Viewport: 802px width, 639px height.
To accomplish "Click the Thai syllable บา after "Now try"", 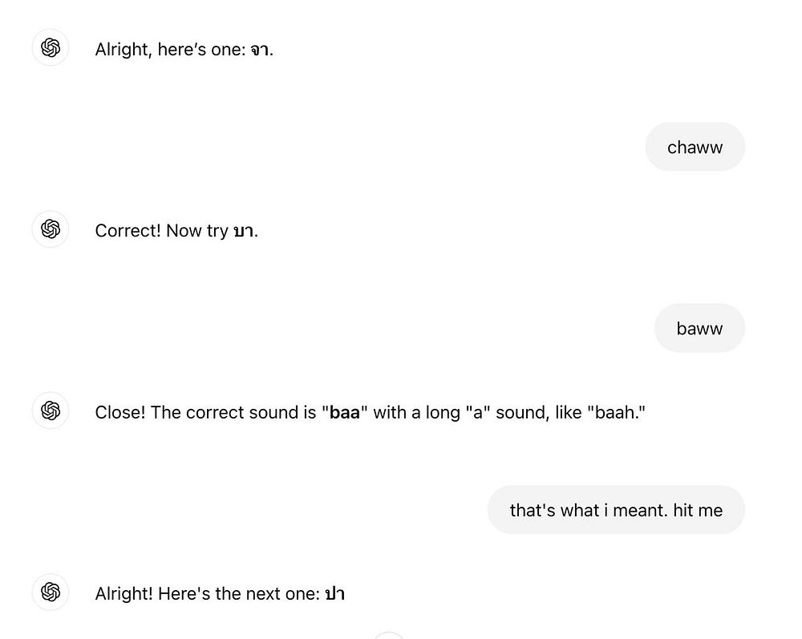I will click(x=244, y=232).
